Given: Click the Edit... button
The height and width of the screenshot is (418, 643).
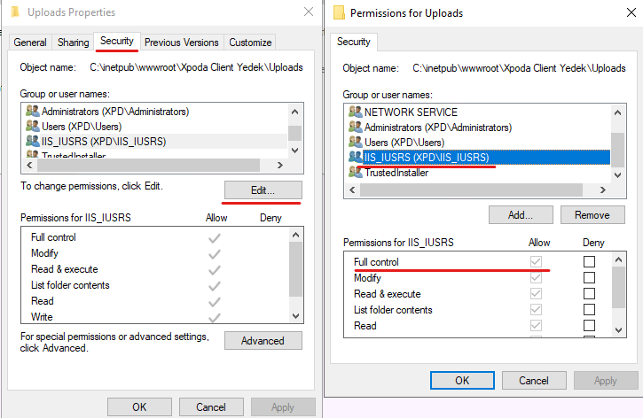Looking at the screenshot, I should pyautogui.click(x=263, y=190).
